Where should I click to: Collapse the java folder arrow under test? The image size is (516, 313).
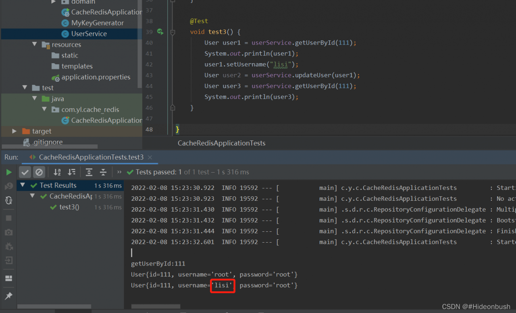tap(35, 99)
